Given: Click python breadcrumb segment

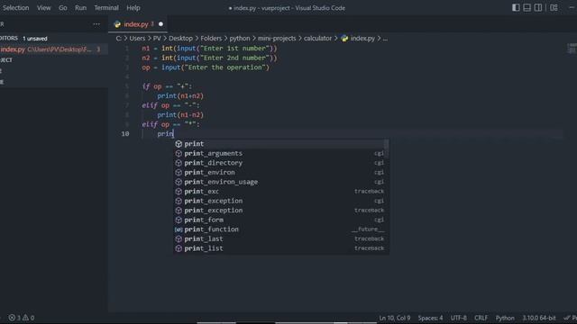Looking at the screenshot, I should pyautogui.click(x=240, y=38).
